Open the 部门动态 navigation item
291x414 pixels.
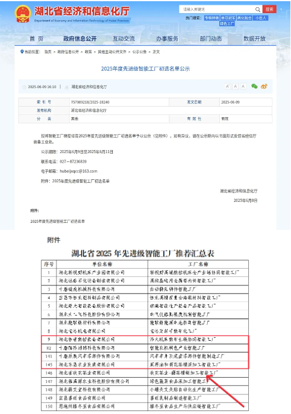coord(211,39)
